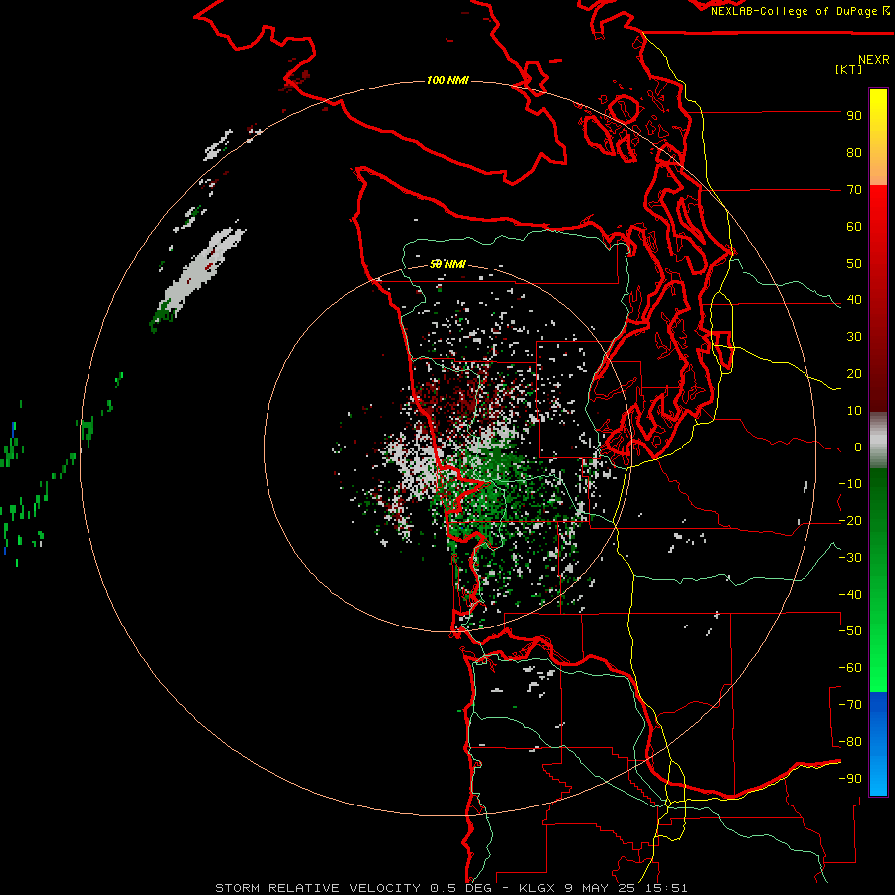The image size is (895, 895).
Task: Click the 100 NMI range ring label
Action: [447, 80]
